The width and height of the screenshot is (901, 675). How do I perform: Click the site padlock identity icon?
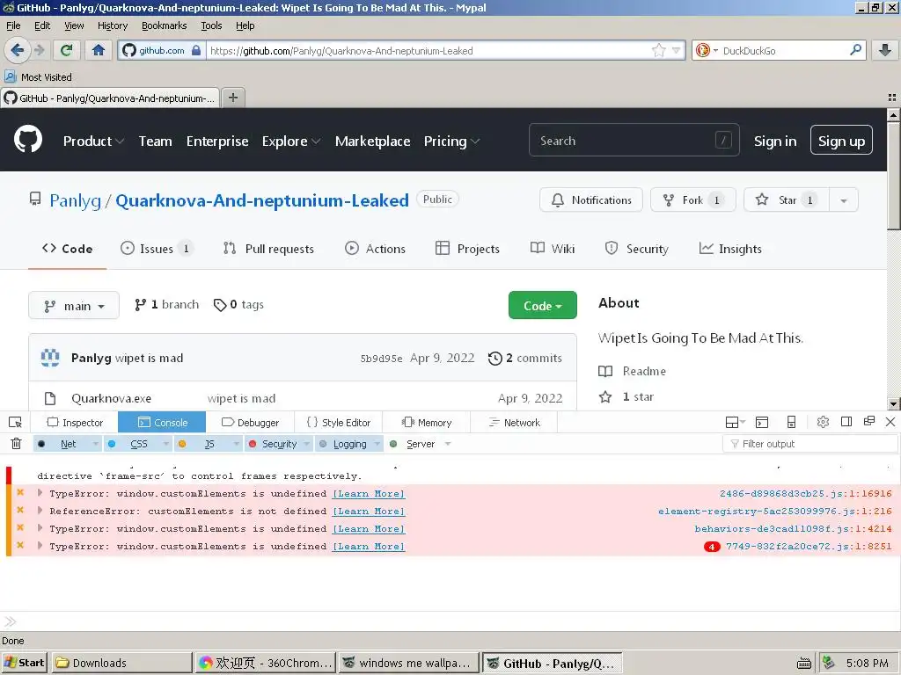coord(196,50)
